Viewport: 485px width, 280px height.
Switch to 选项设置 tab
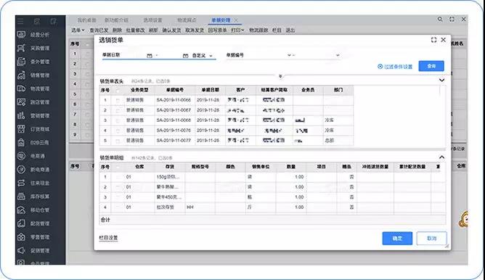pos(152,20)
